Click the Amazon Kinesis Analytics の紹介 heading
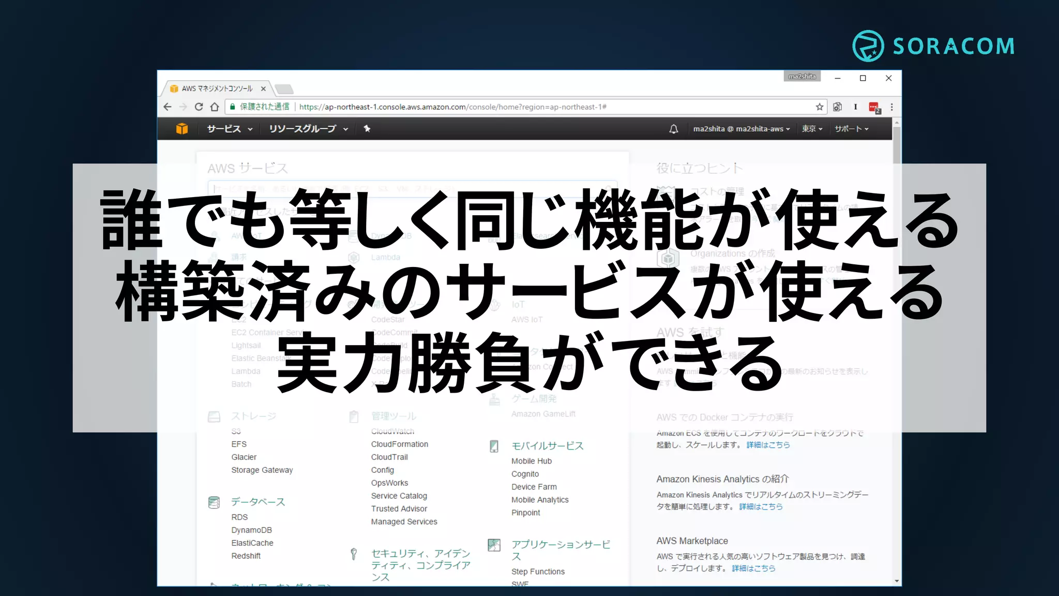This screenshot has height=596, width=1059. coord(723,479)
